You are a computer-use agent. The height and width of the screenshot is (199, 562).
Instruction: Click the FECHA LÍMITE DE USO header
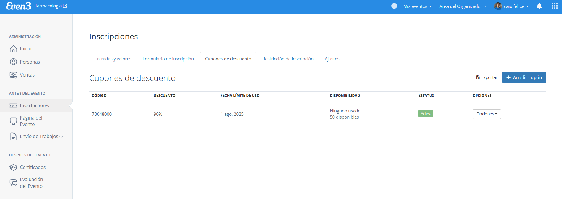pos(240,95)
